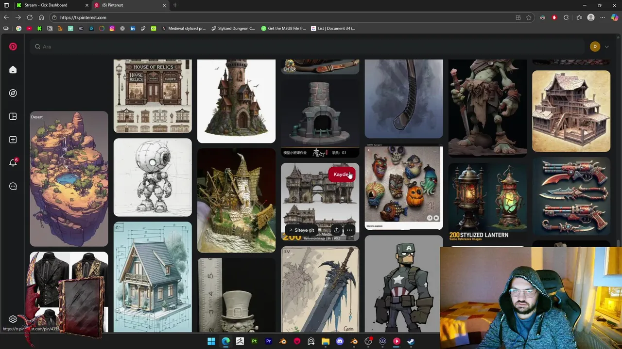The width and height of the screenshot is (622, 349).
Task: Open the House of Relics storefront pin
Action: [x=153, y=96]
